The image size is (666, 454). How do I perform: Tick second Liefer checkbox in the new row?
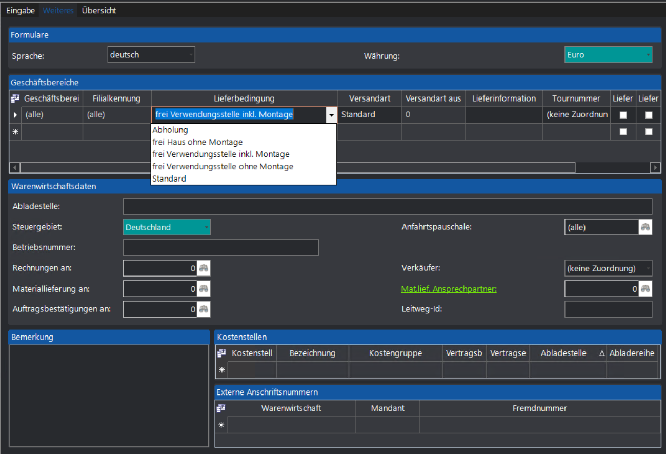649,132
